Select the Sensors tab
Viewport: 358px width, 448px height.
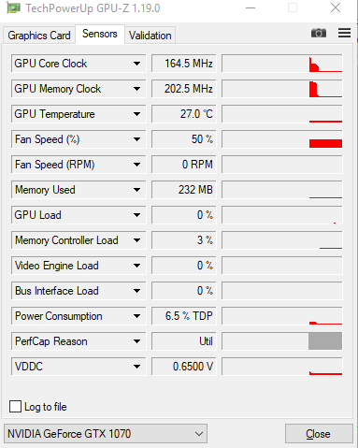[x=100, y=34]
